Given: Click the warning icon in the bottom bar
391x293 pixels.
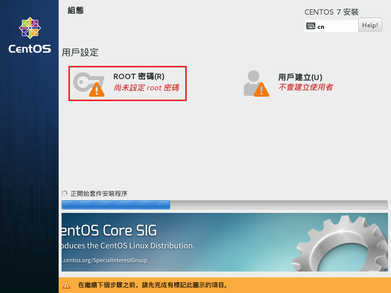Looking at the screenshot, I should (66, 285).
